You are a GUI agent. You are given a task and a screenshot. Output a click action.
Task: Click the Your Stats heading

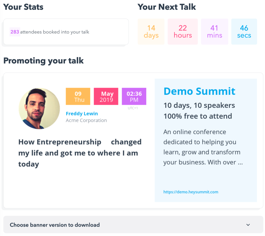click(x=23, y=7)
